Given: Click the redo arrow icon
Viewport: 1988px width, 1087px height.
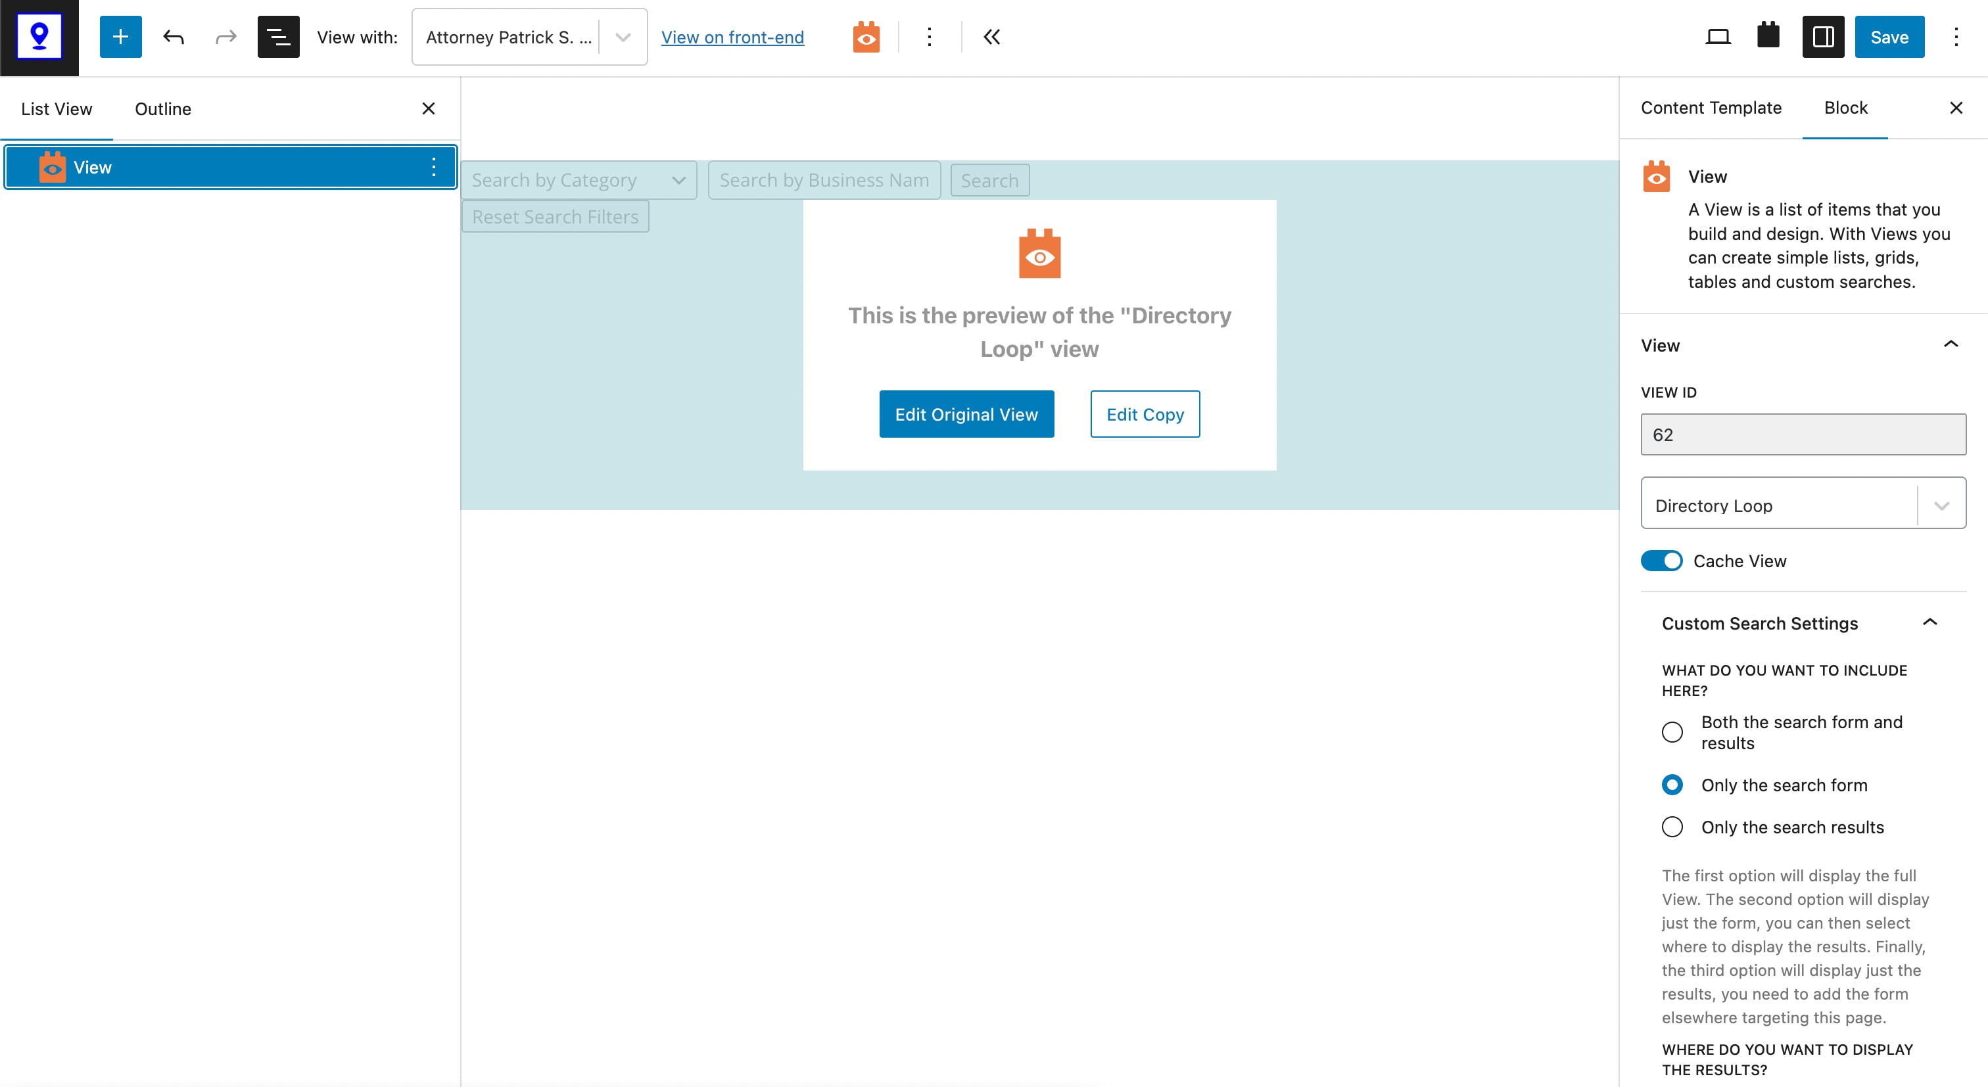Looking at the screenshot, I should (225, 37).
